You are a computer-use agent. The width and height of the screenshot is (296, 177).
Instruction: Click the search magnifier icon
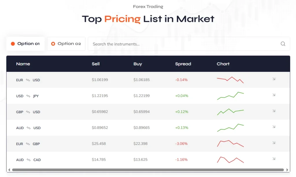click(283, 44)
